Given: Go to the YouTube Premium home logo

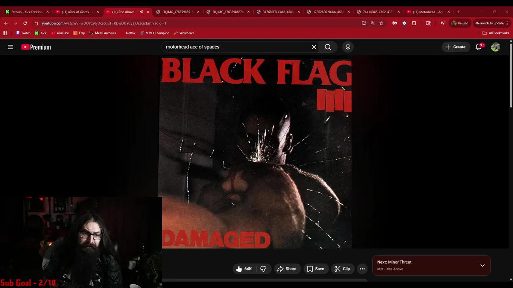Looking at the screenshot, I should [36, 47].
